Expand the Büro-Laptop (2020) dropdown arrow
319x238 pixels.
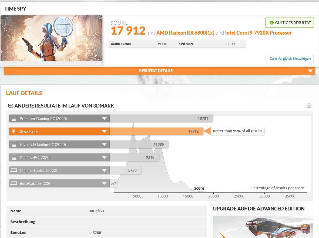coord(104,183)
